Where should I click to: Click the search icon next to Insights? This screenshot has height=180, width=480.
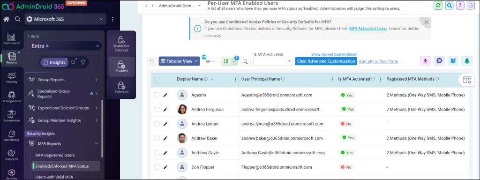(x=73, y=62)
